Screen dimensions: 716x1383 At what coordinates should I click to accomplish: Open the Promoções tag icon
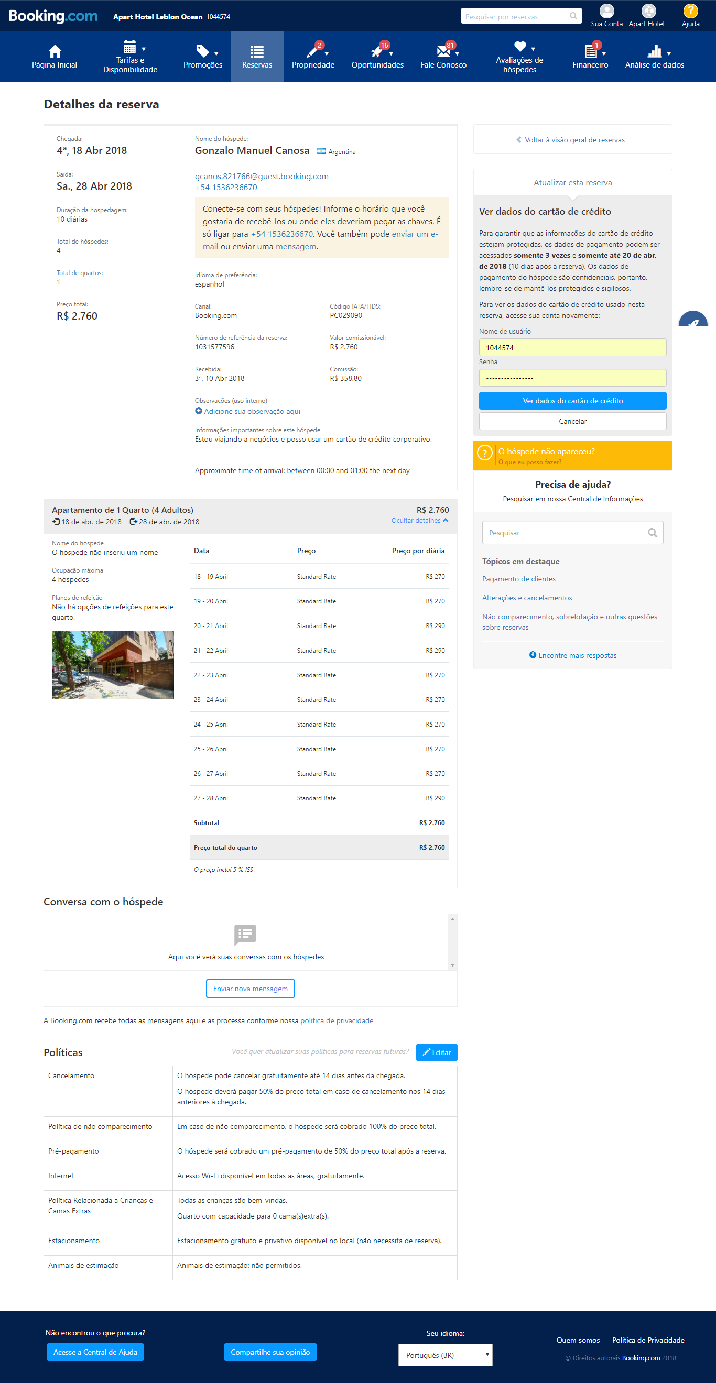[202, 51]
